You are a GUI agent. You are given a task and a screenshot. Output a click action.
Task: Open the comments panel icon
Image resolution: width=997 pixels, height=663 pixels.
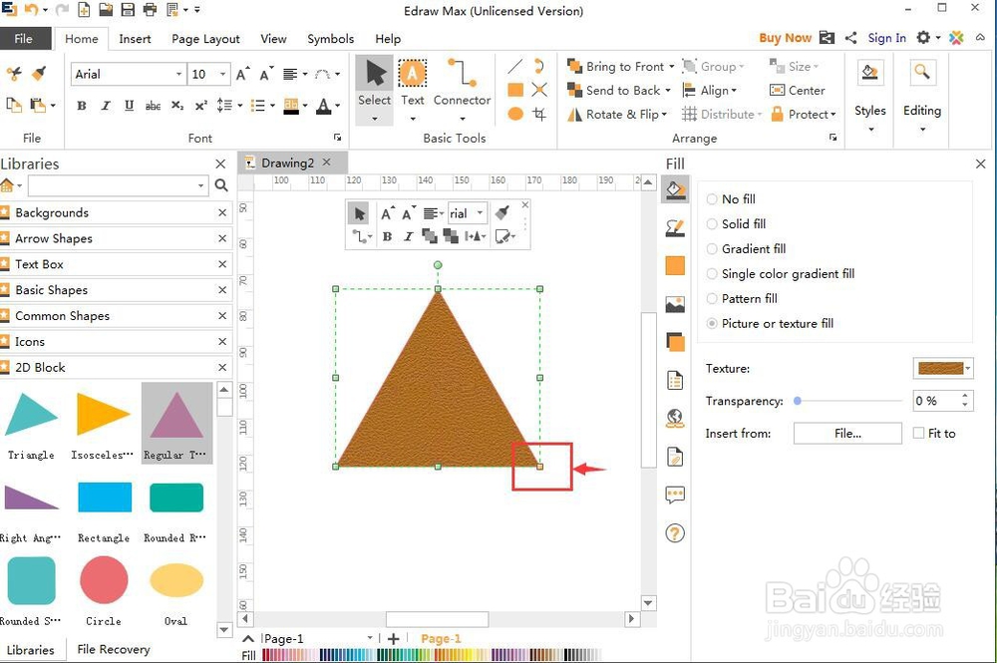[675, 495]
